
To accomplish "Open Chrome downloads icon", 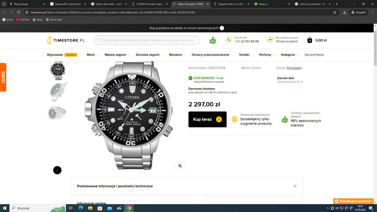I will 344,12.
